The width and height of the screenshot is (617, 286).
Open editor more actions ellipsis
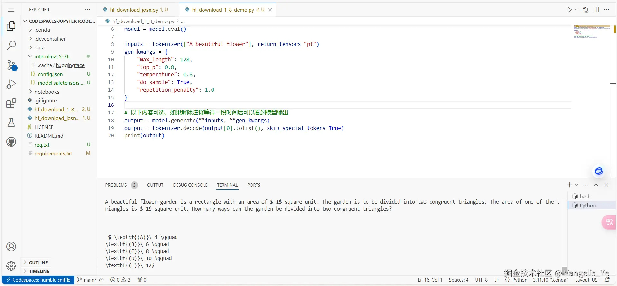click(607, 10)
